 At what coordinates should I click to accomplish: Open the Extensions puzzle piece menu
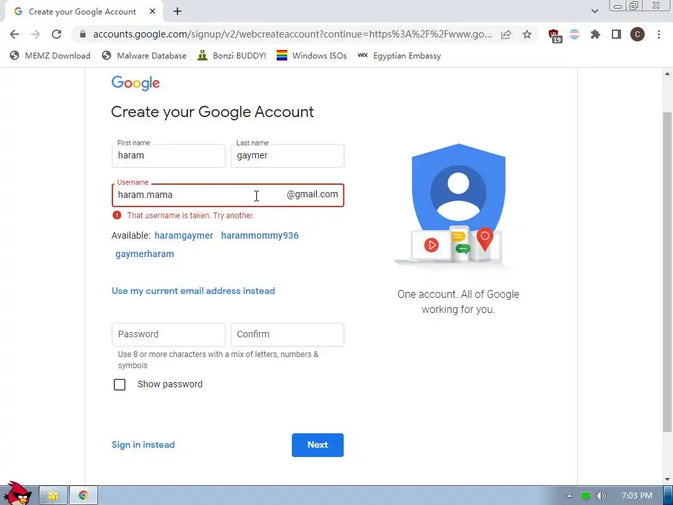pos(595,34)
